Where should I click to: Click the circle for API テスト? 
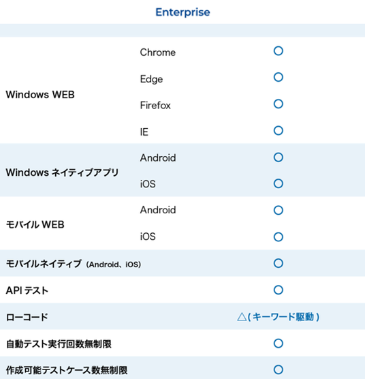pos(279,290)
